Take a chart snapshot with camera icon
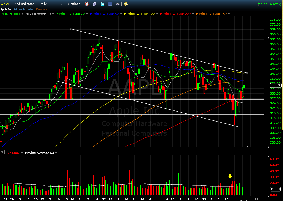The height and width of the screenshot is (201, 283). [118, 4]
